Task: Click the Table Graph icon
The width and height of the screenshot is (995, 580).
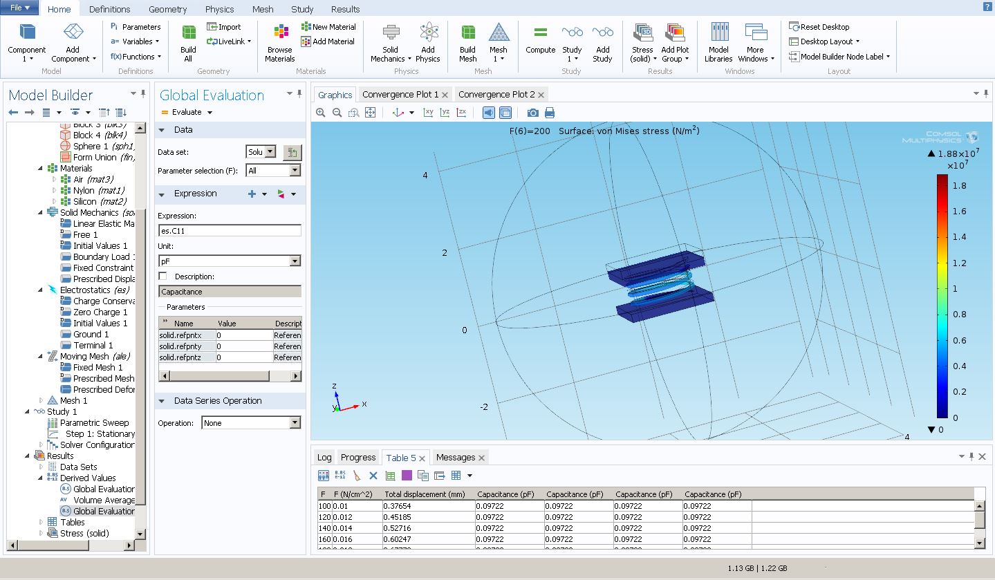Action: point(390,476)
